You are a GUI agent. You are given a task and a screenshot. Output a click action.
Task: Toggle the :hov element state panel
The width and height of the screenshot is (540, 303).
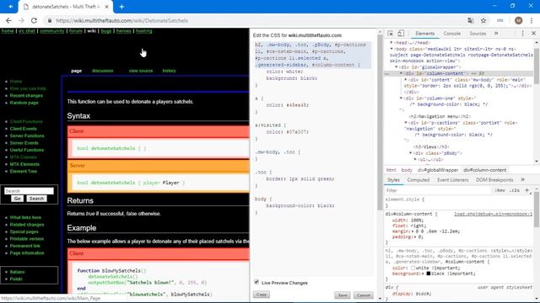(499, 190)
